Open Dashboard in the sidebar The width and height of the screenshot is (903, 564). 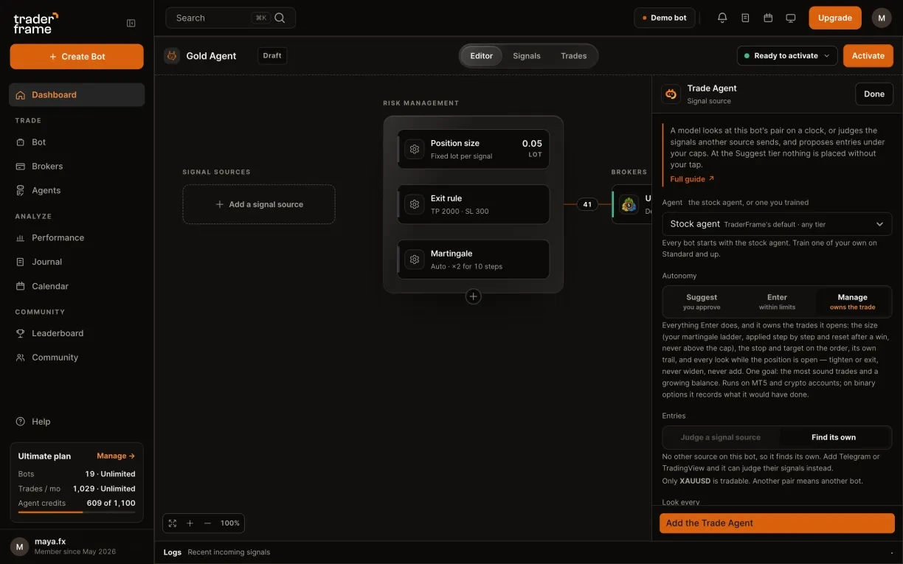(77, 94)
